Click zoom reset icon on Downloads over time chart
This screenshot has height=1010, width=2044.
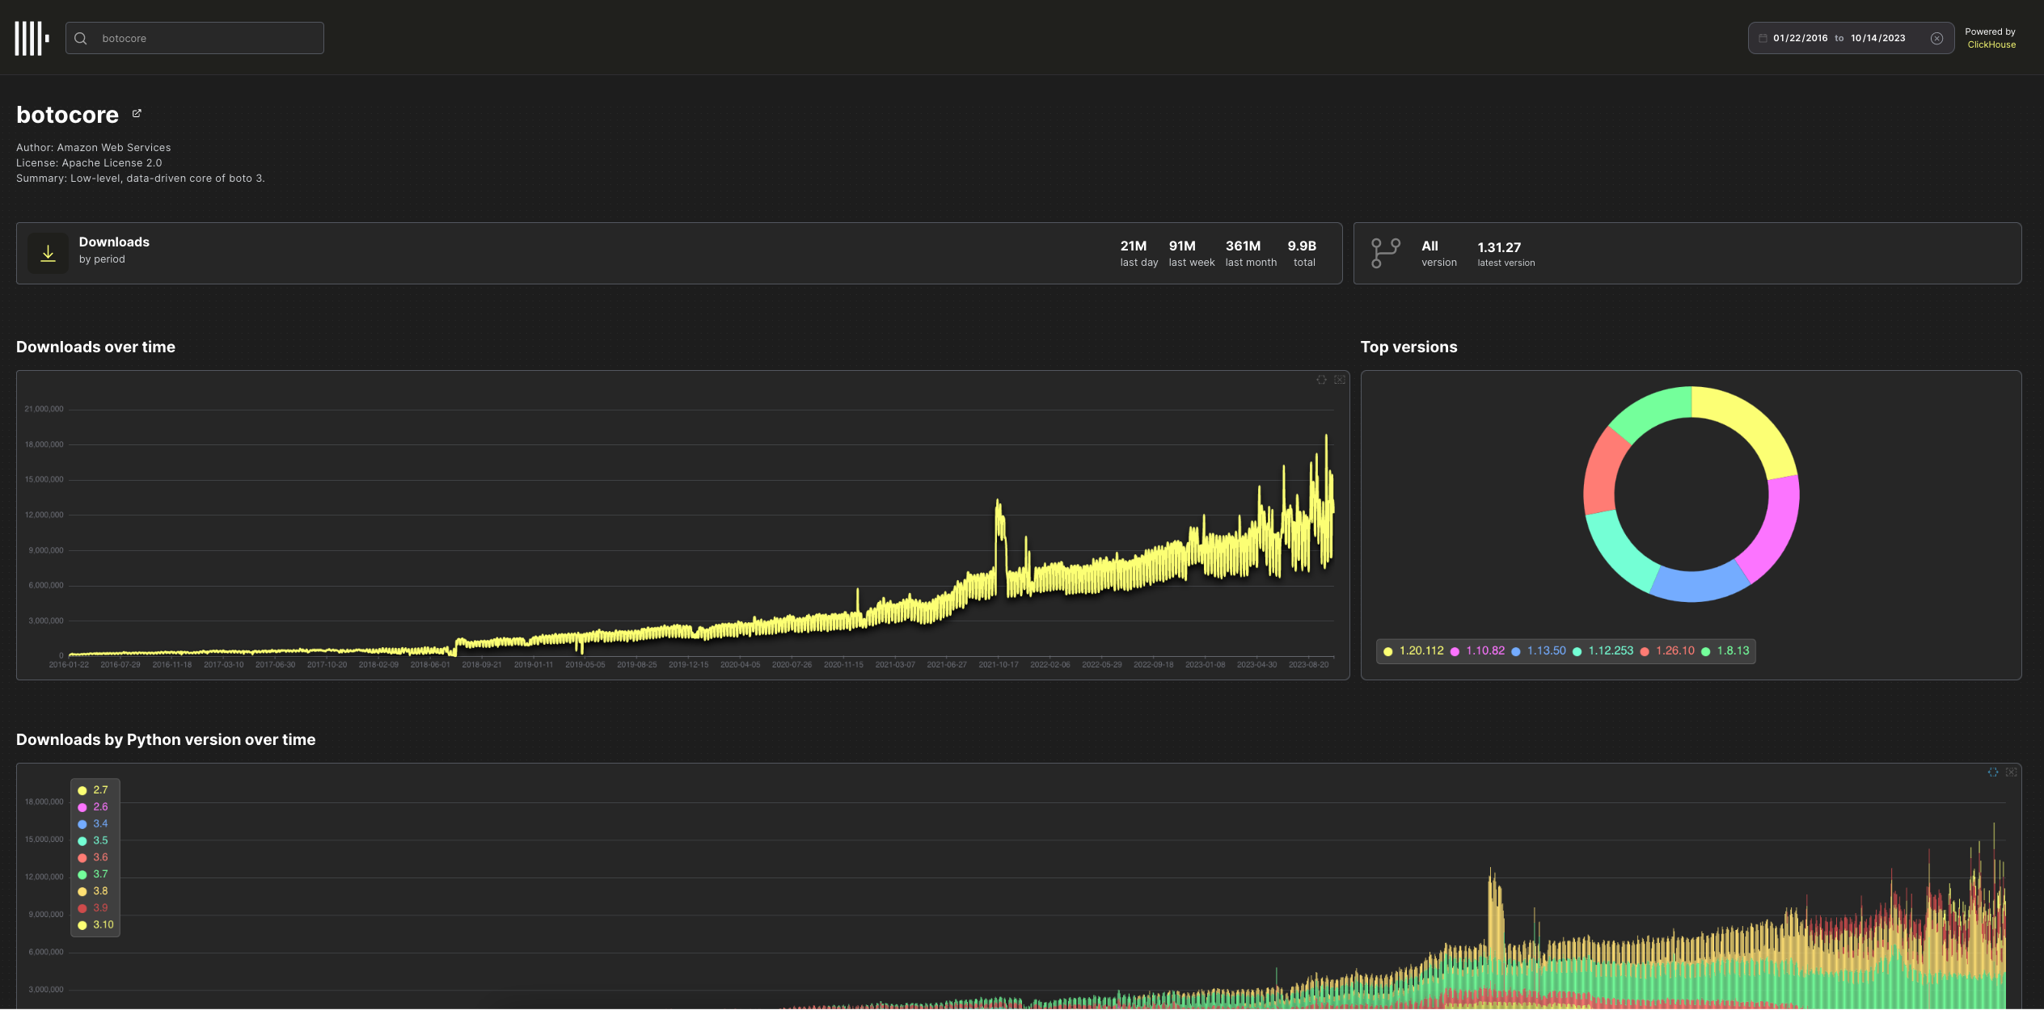point(1340,380)
